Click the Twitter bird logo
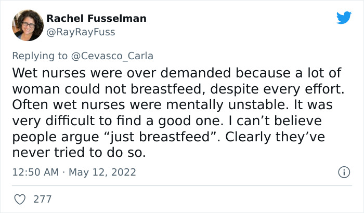364x213 pixels. [344, 18]
